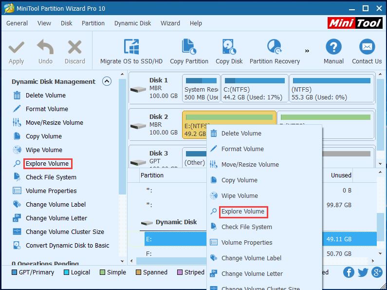Click Volume Properties icon in sidebar
The height and width of the screenshot is (290, 387).
[17, 191]
